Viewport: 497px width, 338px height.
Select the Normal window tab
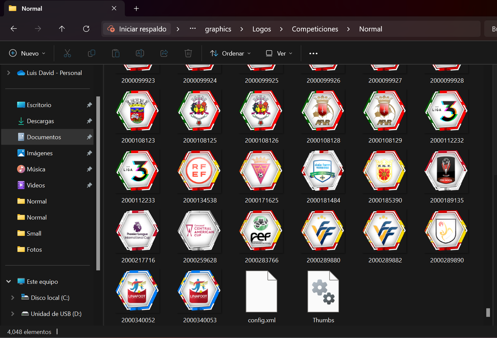tap(64, 8)
